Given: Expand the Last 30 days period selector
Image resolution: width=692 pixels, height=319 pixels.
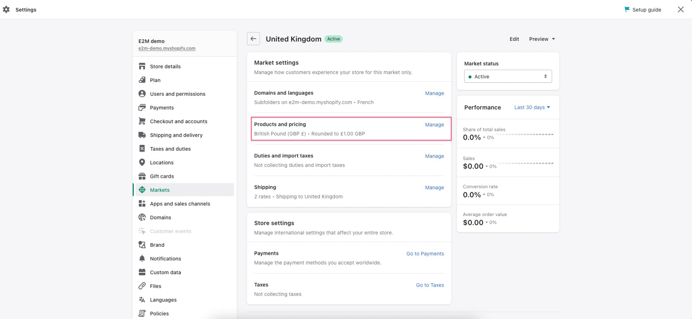Looking at the screenshot, I should click(532, 107).
